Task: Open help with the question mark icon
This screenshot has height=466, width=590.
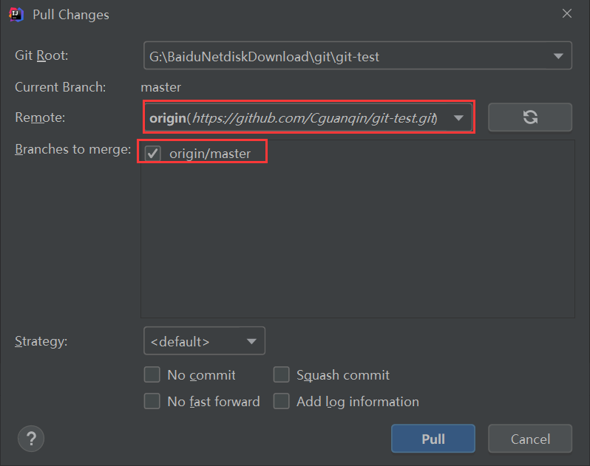Action: click(30, 439)
